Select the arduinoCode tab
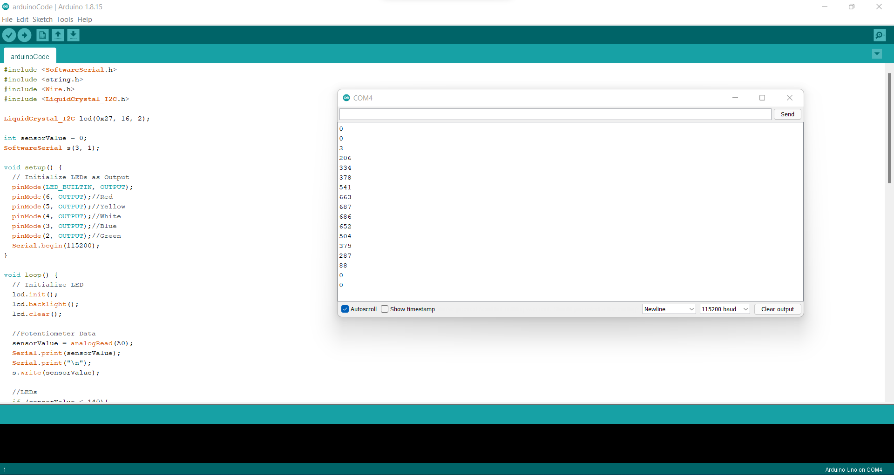Screen dimensions: 894x475 coord(30,56)
